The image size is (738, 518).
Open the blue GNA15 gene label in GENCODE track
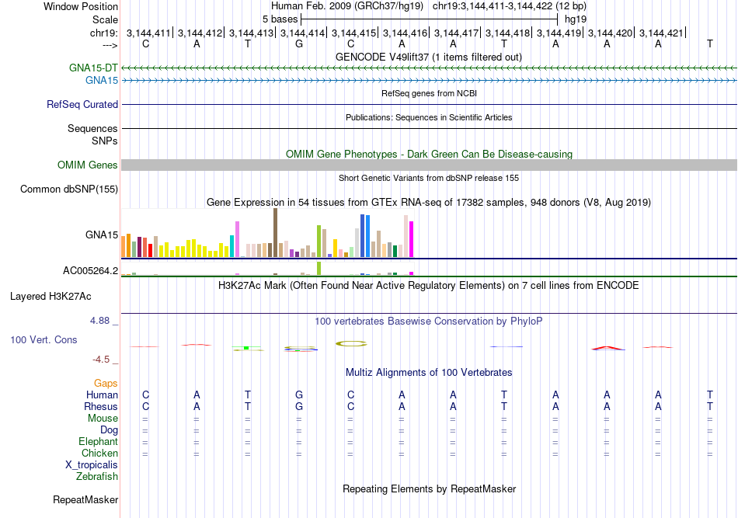tap(102, 81)
